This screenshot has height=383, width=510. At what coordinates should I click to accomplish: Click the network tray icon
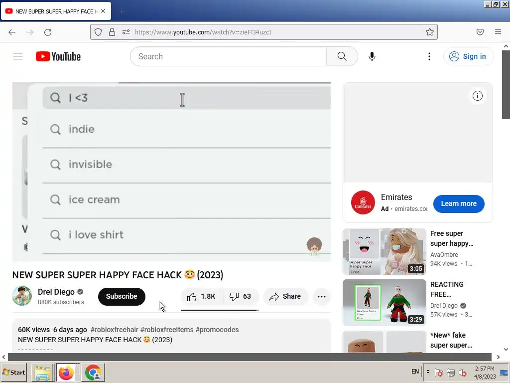450,372
